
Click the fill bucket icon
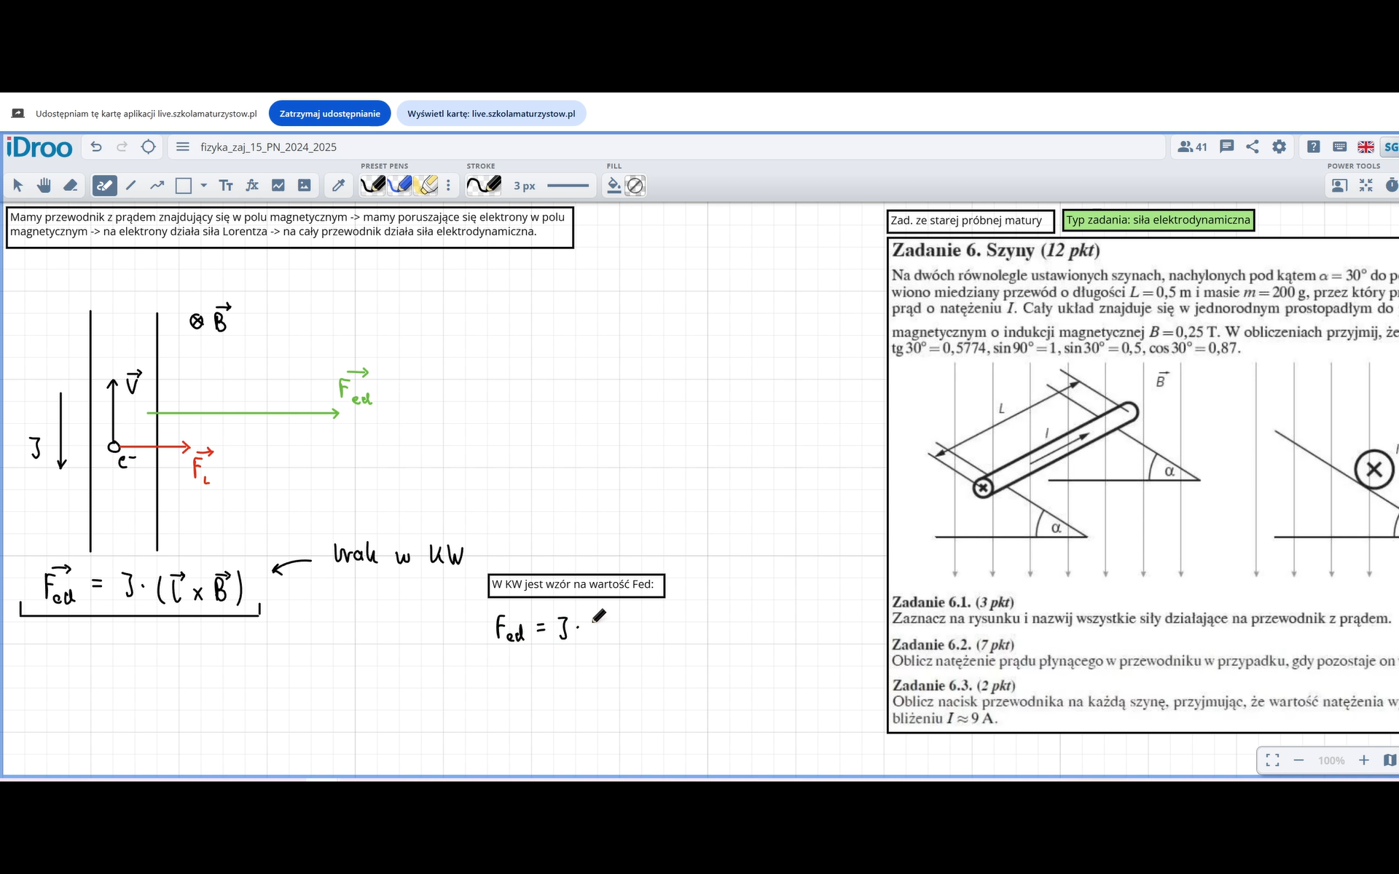614,186
